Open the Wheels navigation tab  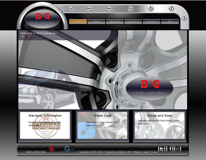click(96, 22)
